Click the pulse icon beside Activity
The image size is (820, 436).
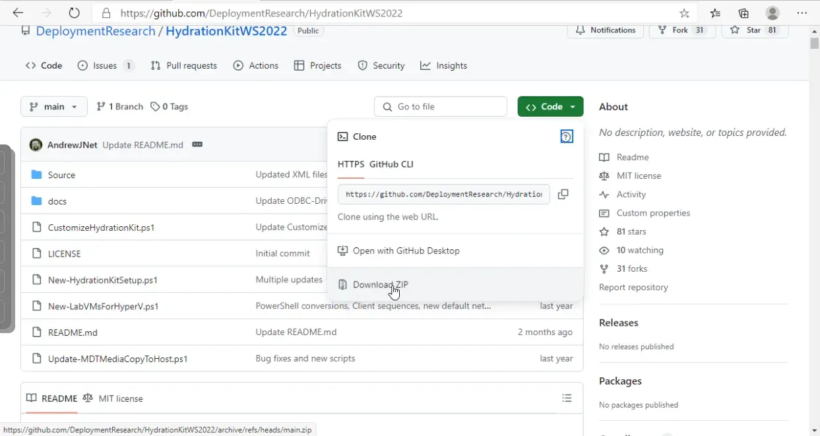click(604, 195)
